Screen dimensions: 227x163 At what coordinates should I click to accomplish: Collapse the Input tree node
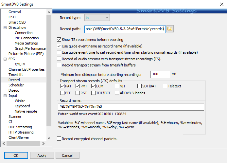point(5,96)
